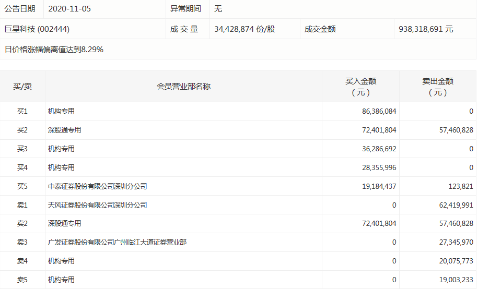478x289 pixels.
Task: Click 深股通专用 in the 买2 row
Action: pyautogui.click(x=64, y=130)
